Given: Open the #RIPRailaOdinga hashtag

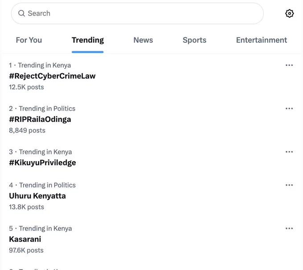Looking at the screenshot, I should point(40,120).
